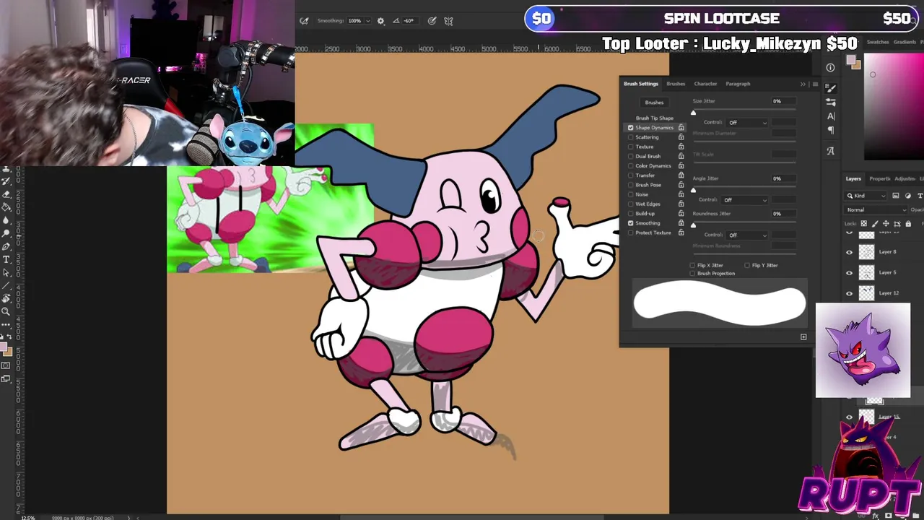Select the Line tool
Image resolution: width=924 pixels, height=520 pixels.
pyautogui.click(x=6, y=285)
